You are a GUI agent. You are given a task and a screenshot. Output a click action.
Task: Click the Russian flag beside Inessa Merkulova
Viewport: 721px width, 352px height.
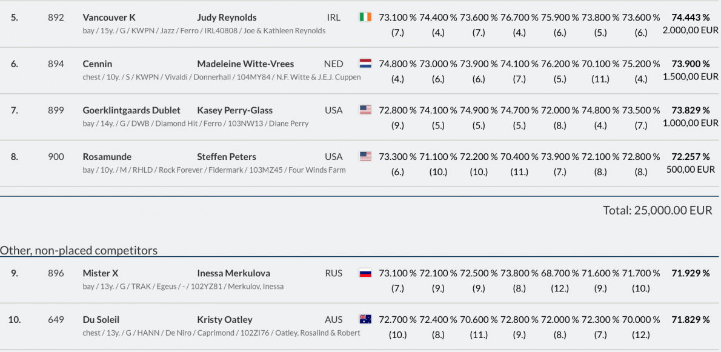pyautogui.click(x=365, y=273)
